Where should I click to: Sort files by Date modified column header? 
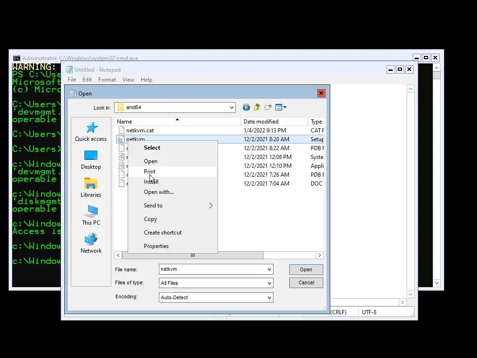pos(274,122)
